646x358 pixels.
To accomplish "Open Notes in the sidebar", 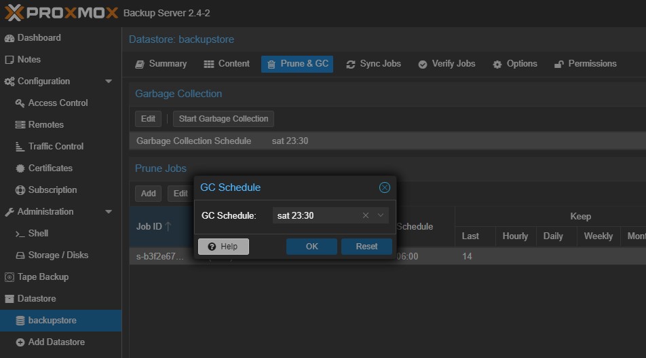I will [28, 60].
